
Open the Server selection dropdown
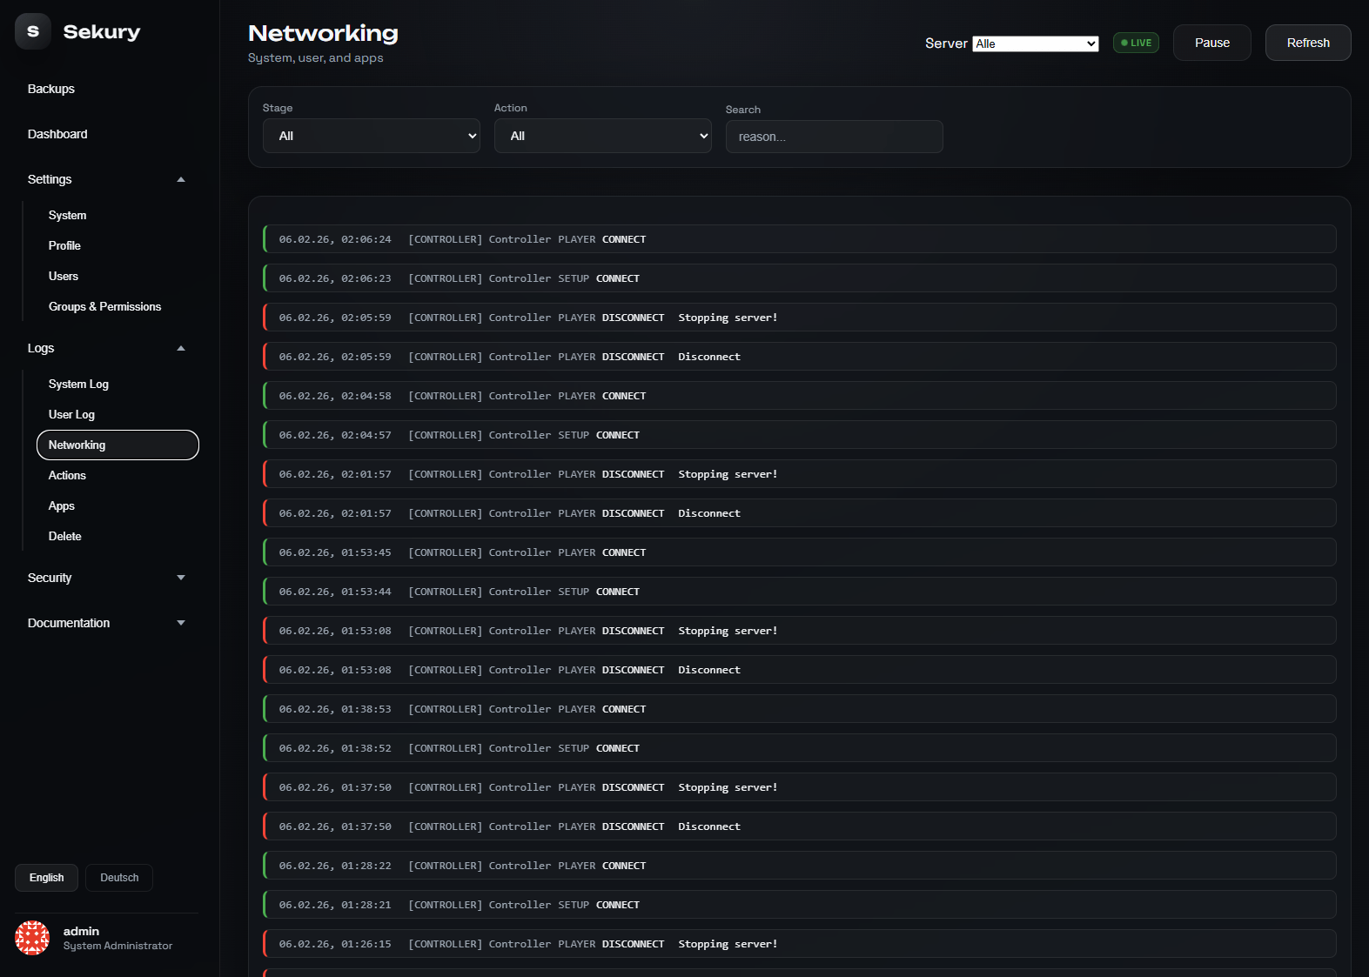1035,43
